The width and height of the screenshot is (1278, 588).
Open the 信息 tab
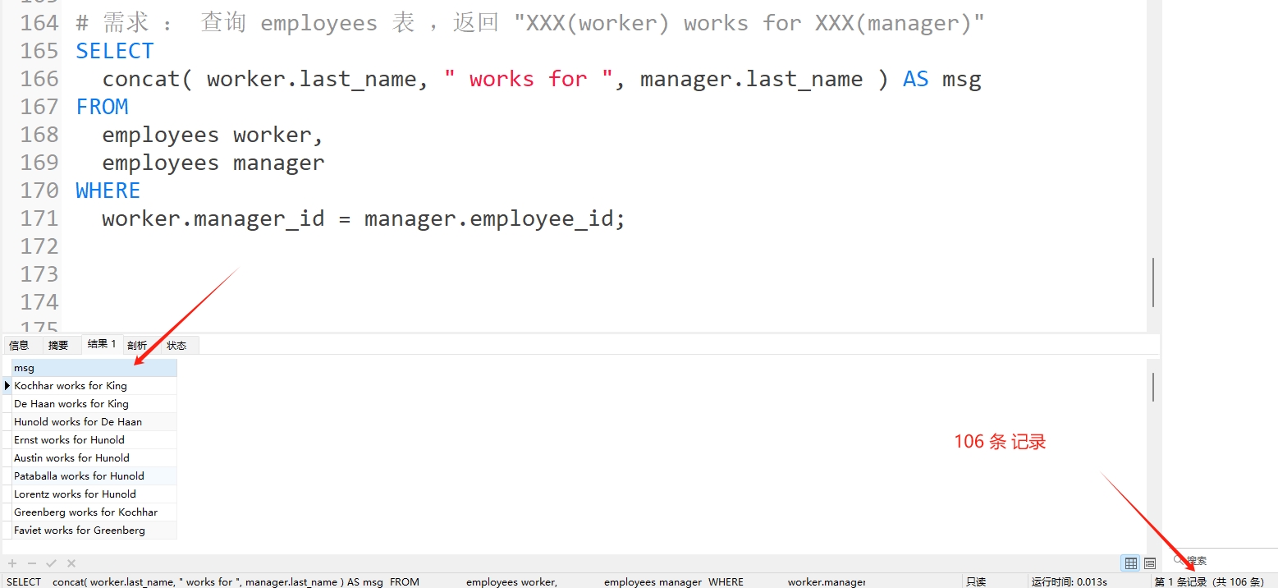pyautogui.click(x=19, y=346)
